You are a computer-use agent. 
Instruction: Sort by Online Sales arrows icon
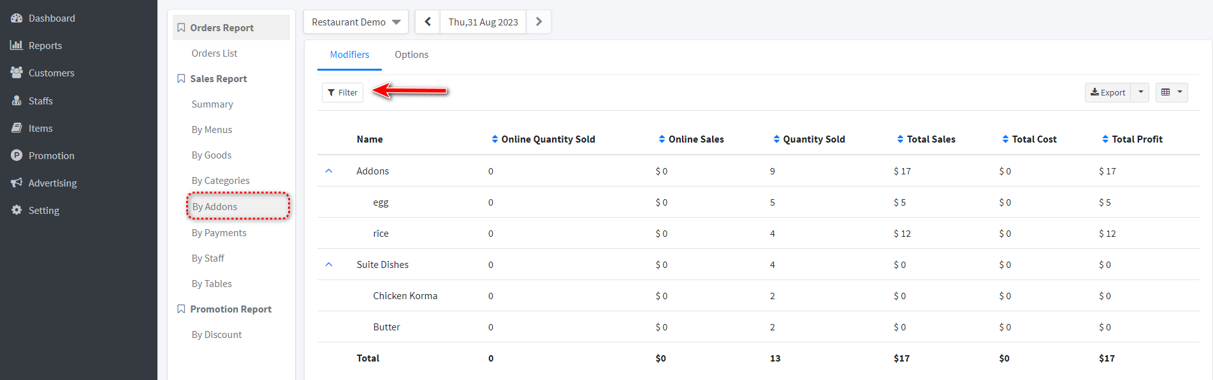point(662,139)
